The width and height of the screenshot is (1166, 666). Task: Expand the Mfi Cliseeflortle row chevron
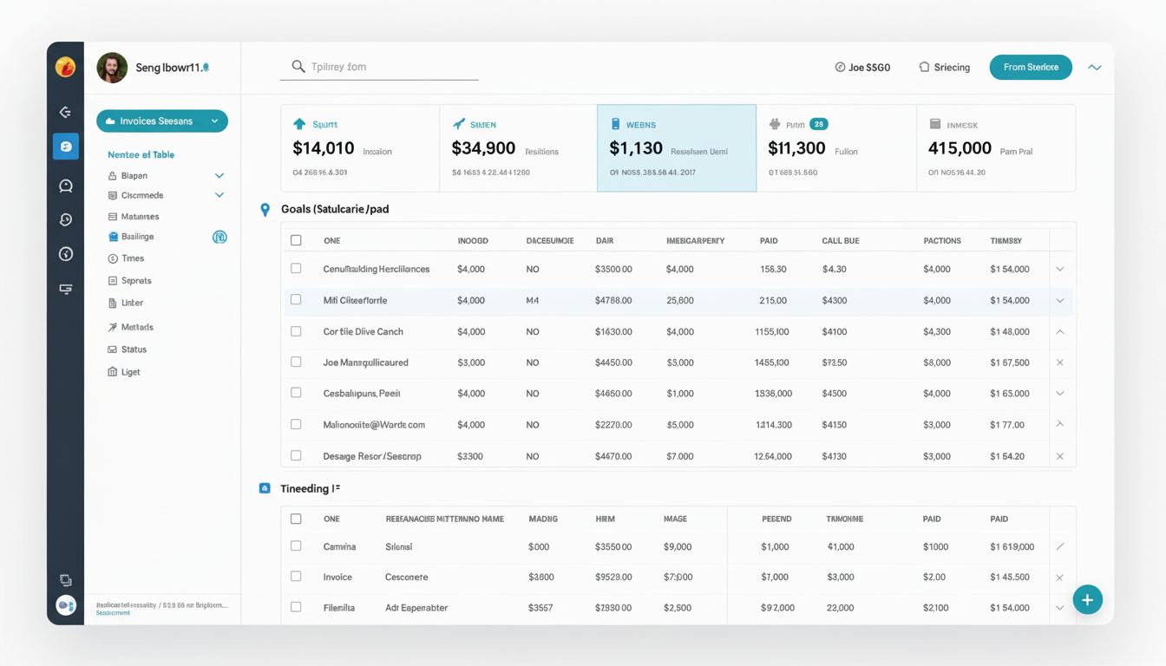coord(1059,301)
